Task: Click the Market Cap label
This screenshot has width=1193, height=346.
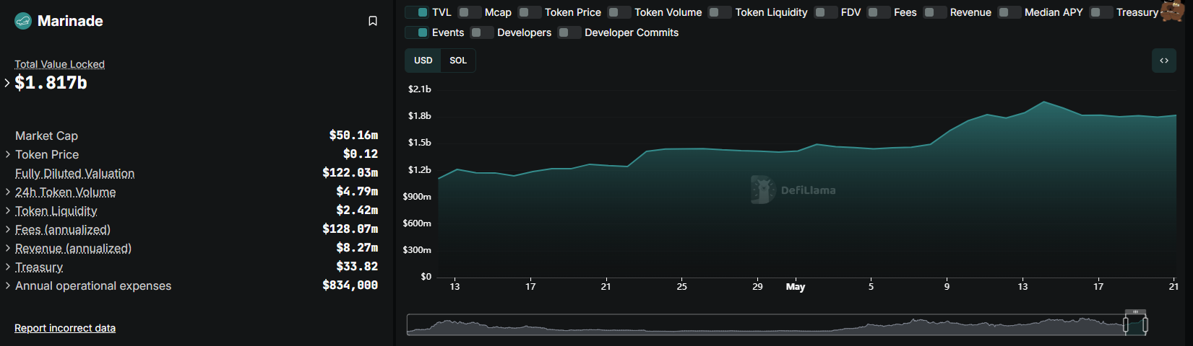Action: [x=46, y=136]
